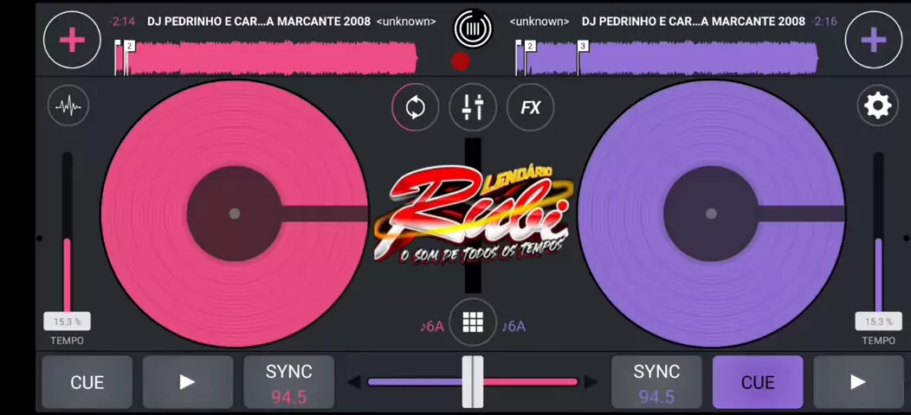Play the left deck track
The image size is (911, 415).
[187, 382]
